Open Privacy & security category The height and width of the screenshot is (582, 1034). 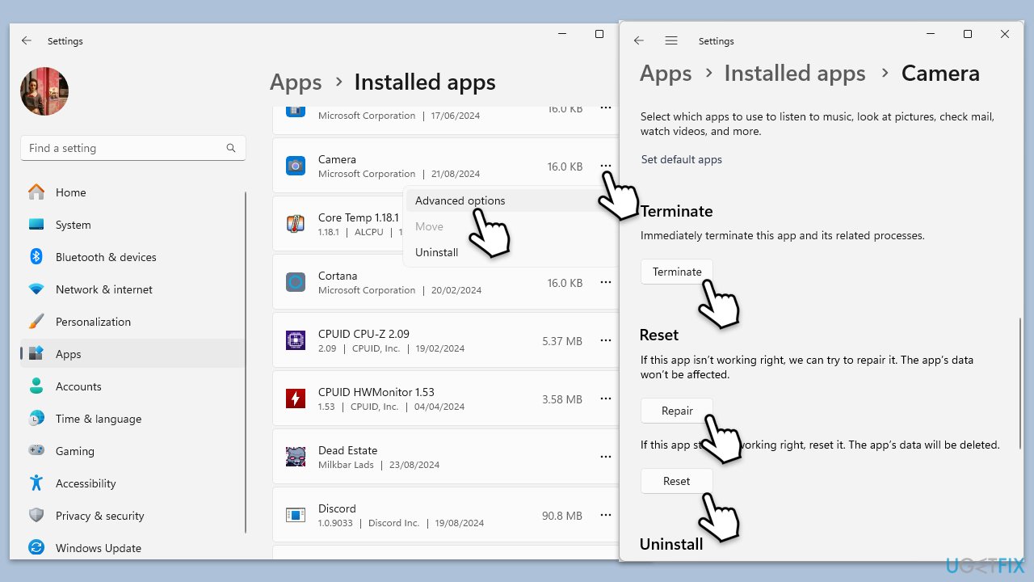tap(133, 516)
